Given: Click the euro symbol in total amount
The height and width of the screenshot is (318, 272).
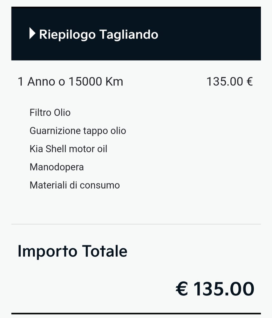Looking at the screenshot, I should coord(182,289).
